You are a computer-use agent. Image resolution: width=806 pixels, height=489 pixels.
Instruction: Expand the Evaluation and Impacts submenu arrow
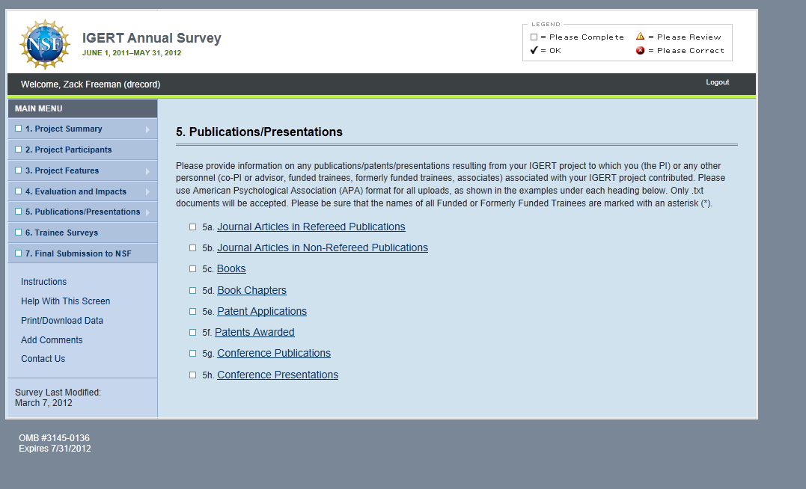click(x=147, y=192)
